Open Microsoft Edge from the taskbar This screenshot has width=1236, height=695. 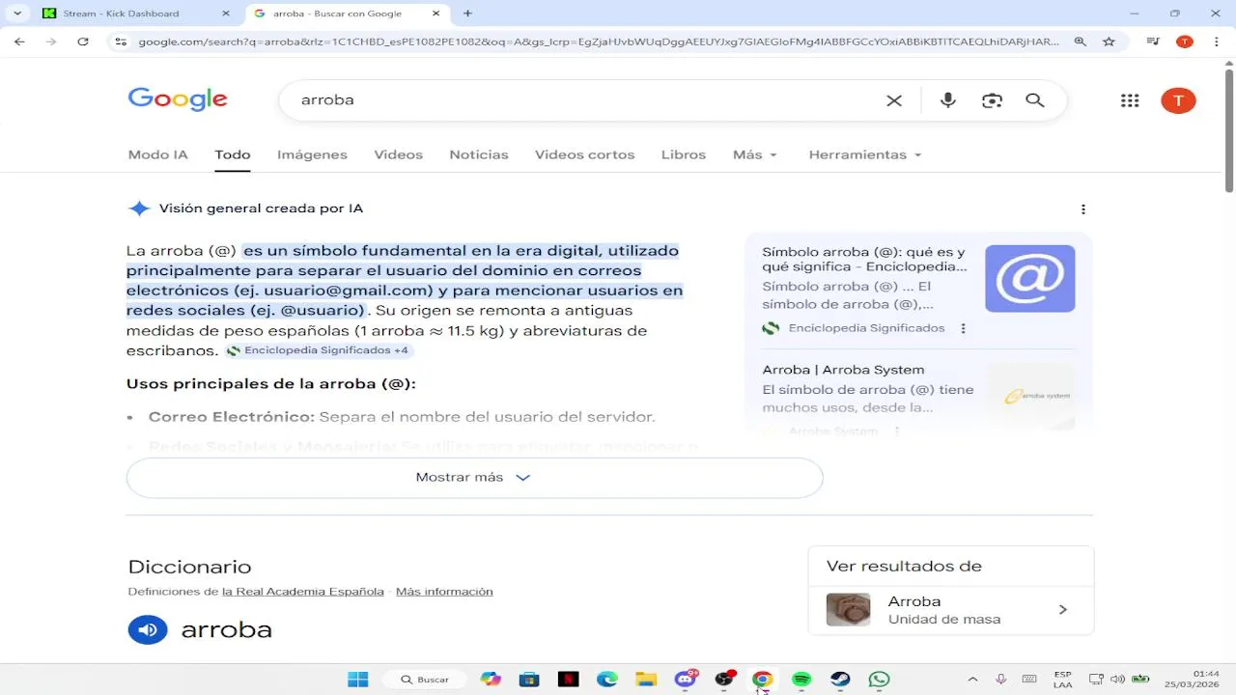606,680
